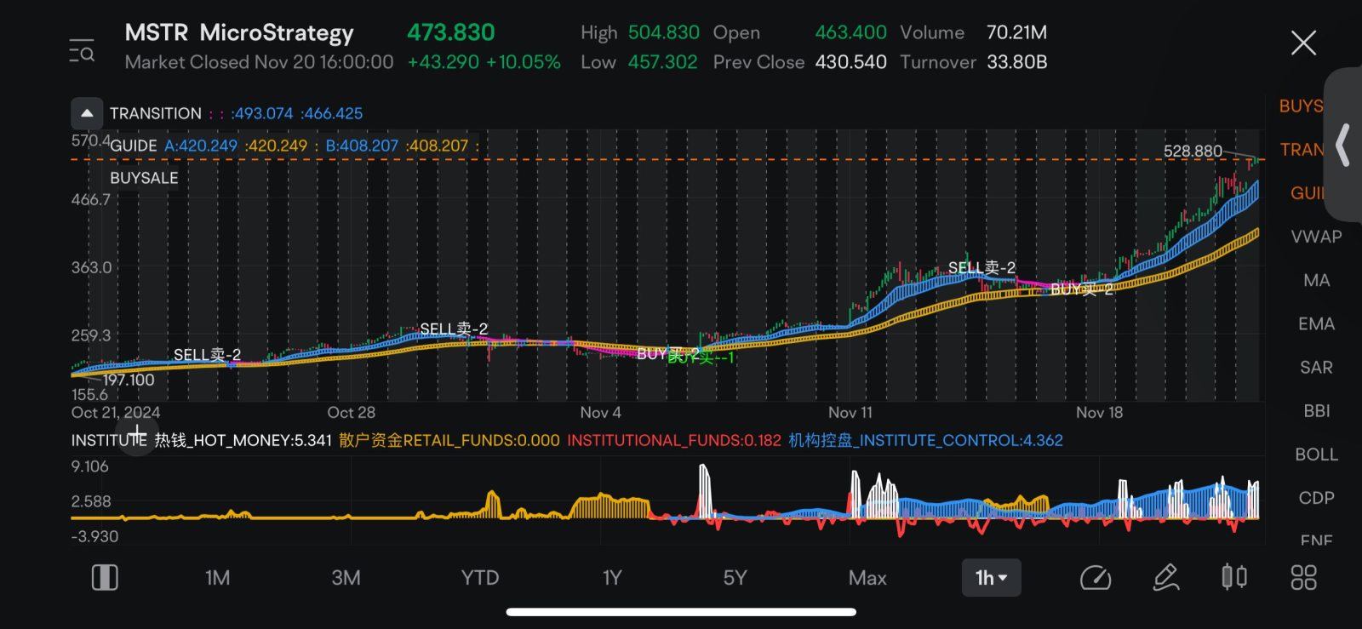
Task: Click the Volume value 70.21M
Action: [x=1016, y=32]
